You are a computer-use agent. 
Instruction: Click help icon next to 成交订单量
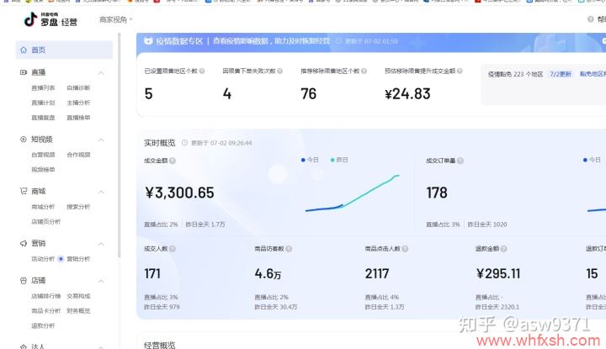460,161
